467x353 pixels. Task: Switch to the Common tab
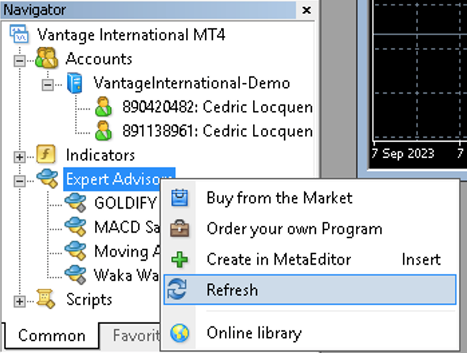pyautogui.click(x=52, y=336)
